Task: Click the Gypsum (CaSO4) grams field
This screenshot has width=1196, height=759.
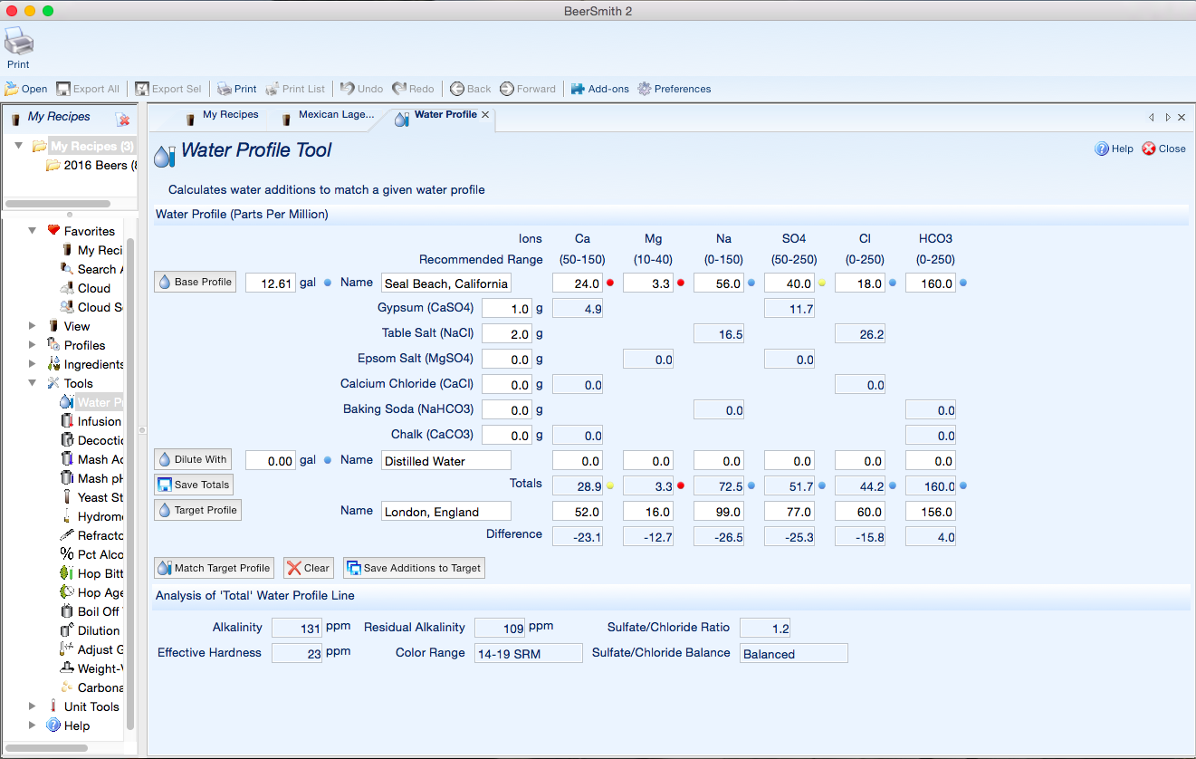Action: (507, 308)
